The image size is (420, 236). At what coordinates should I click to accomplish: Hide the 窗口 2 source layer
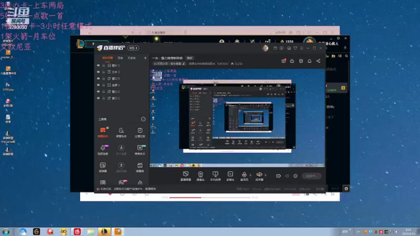pos(98,91)
